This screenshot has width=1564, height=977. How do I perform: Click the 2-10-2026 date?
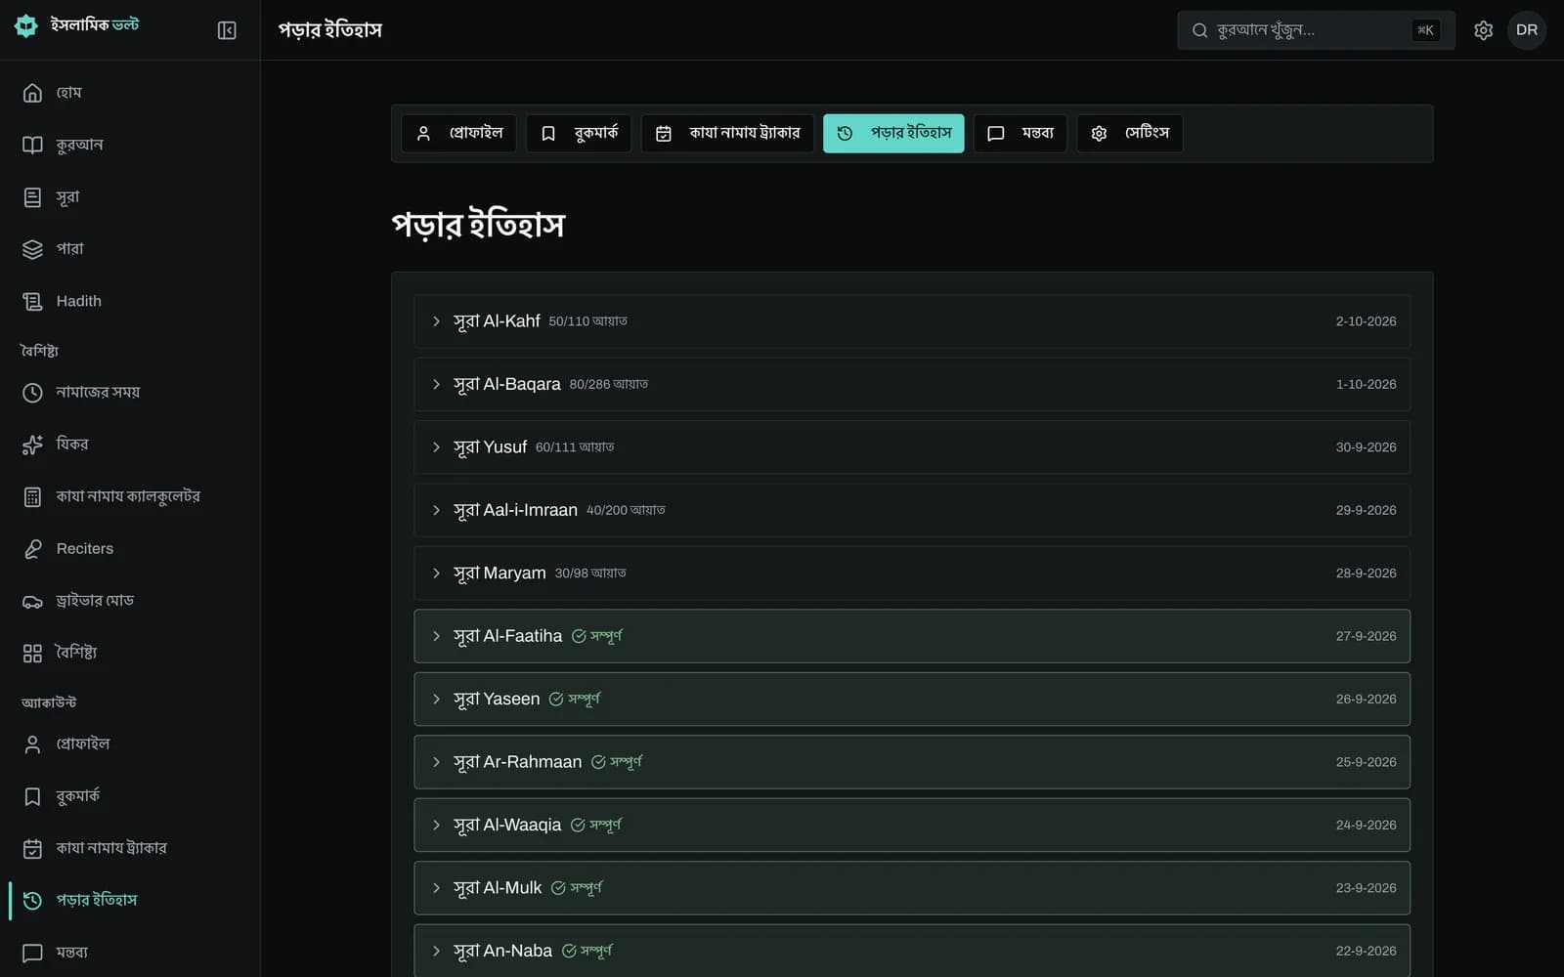(1366, 321)
